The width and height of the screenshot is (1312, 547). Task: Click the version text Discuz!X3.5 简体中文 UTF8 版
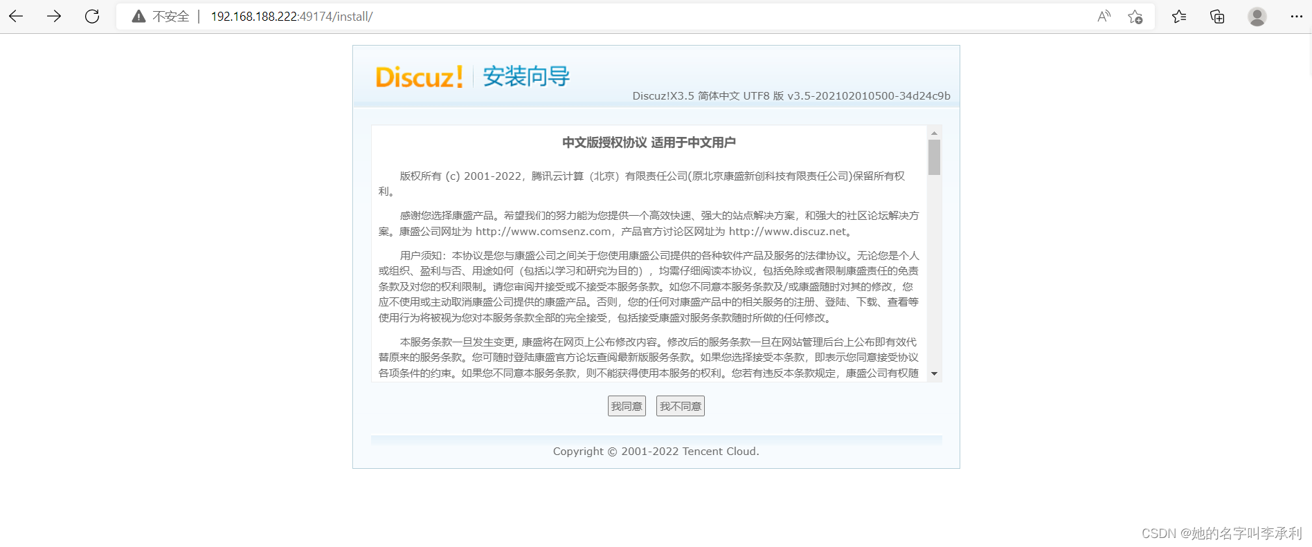click(708, 96)
